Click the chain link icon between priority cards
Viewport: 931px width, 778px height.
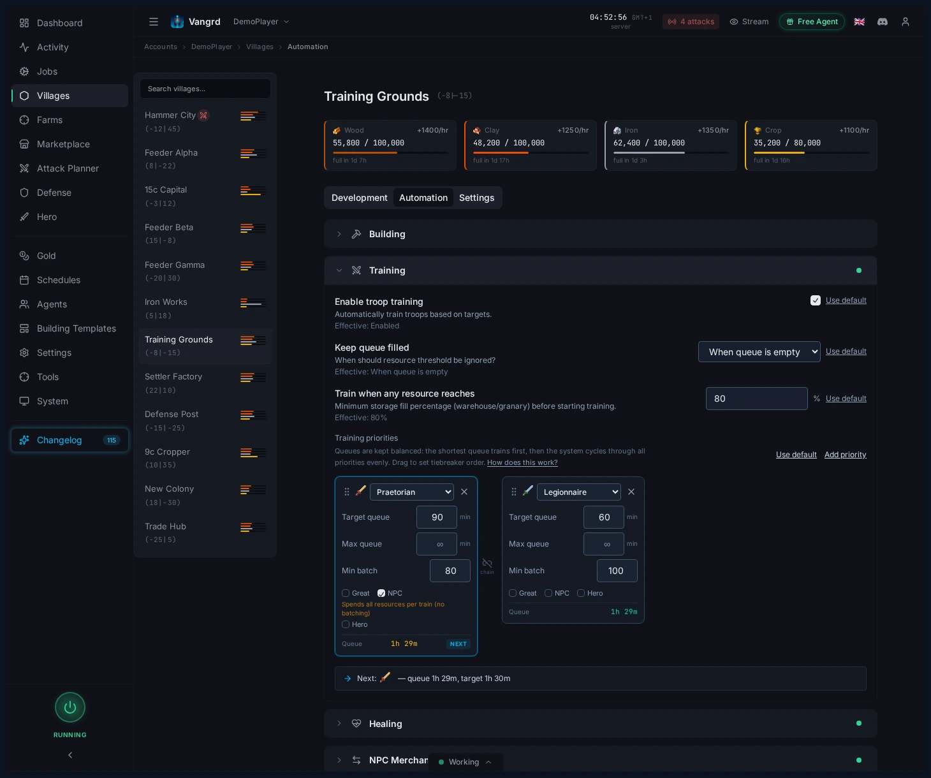point(487,564)
